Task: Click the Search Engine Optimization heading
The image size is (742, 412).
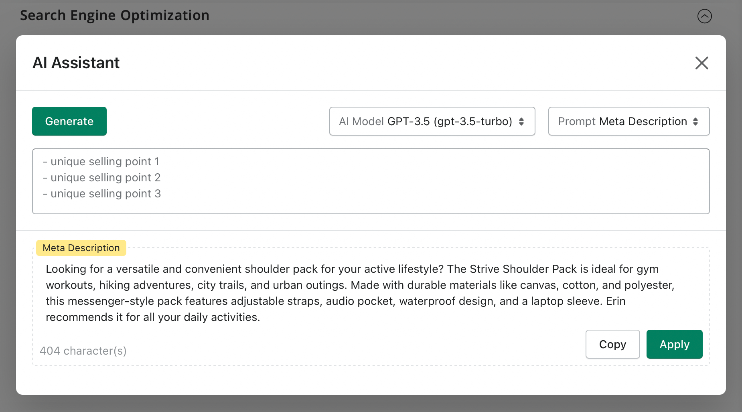Action: point(115,15)
